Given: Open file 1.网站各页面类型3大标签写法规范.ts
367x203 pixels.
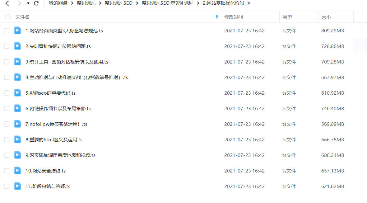Looking at the screenshot, I should tap(64, 31).
